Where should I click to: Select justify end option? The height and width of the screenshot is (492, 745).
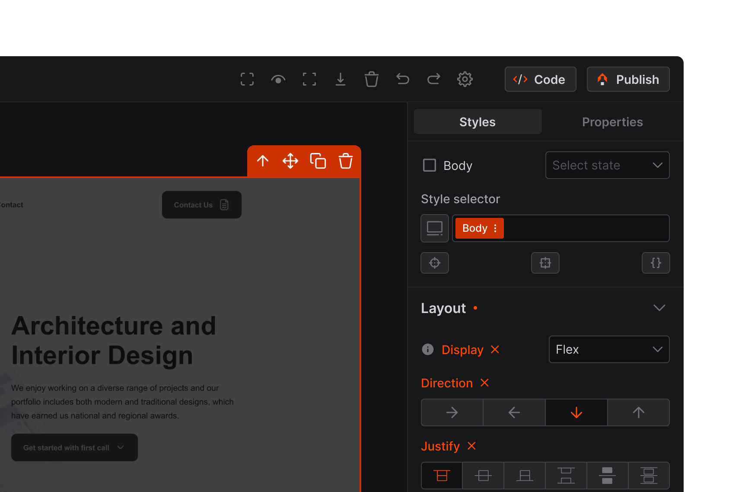[525, 476]
